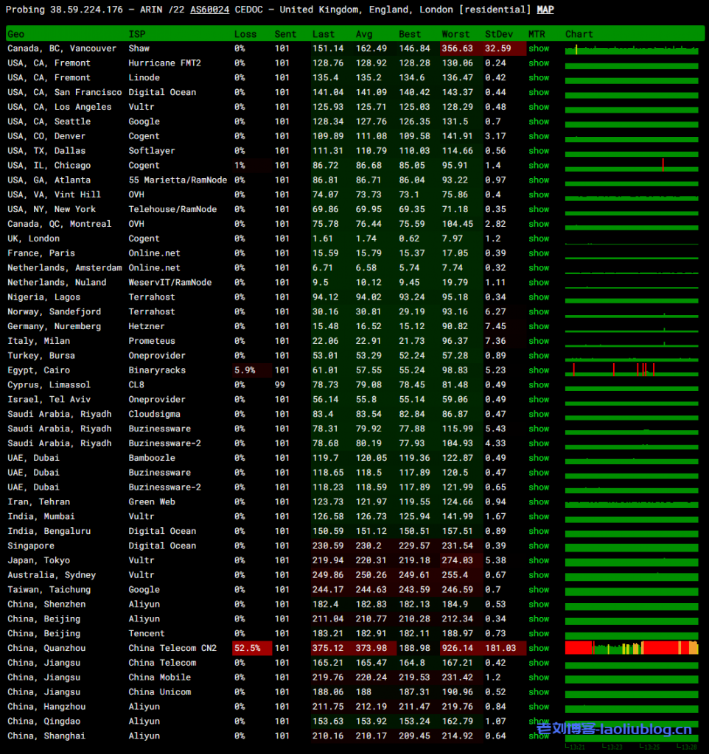Click the Loss column header
The image size is (709, 754).
245,35
